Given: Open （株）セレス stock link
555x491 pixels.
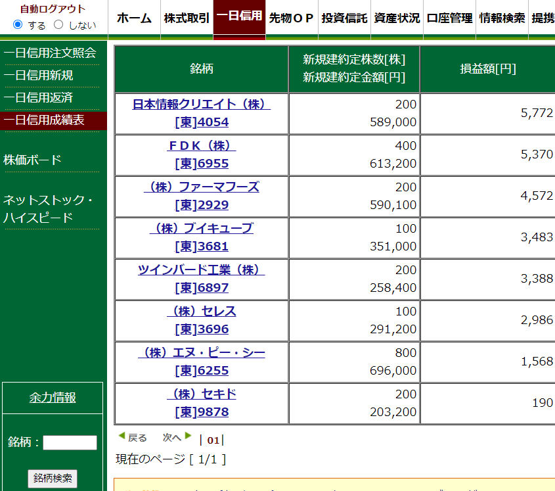Looking at the screenshot, I should pyautogui.click(x=202, y=312).
